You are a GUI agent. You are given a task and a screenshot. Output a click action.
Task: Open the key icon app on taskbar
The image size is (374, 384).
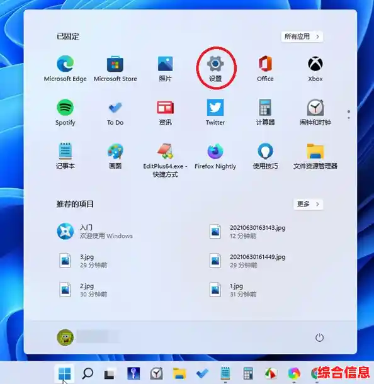tap(133, 373)
